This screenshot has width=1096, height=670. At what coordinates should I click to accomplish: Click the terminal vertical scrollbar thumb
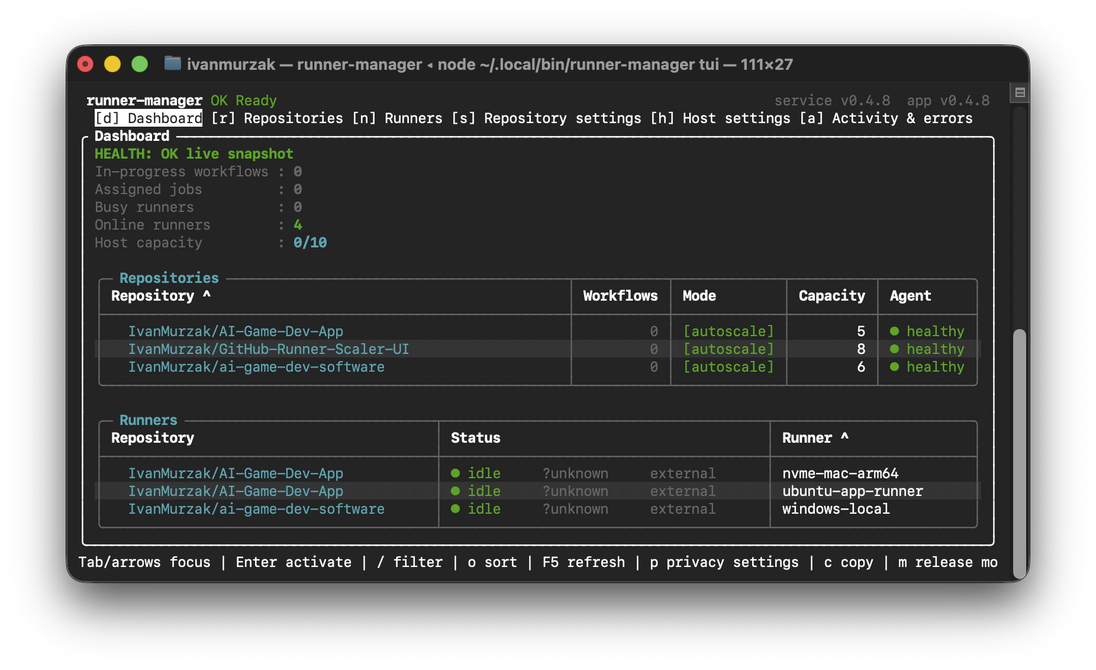point(1019,453)
